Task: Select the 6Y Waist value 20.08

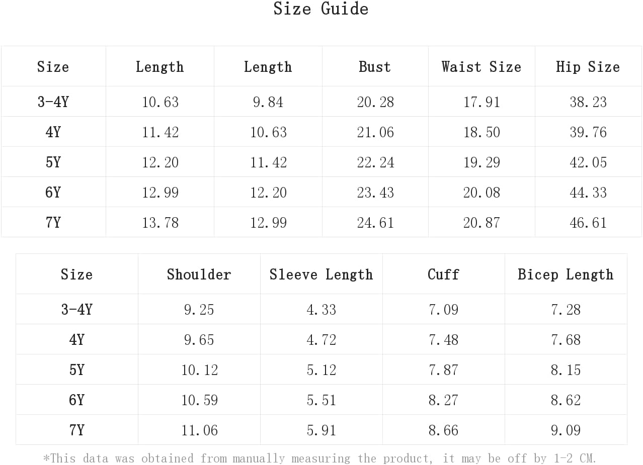Action: tap(481, 193)
